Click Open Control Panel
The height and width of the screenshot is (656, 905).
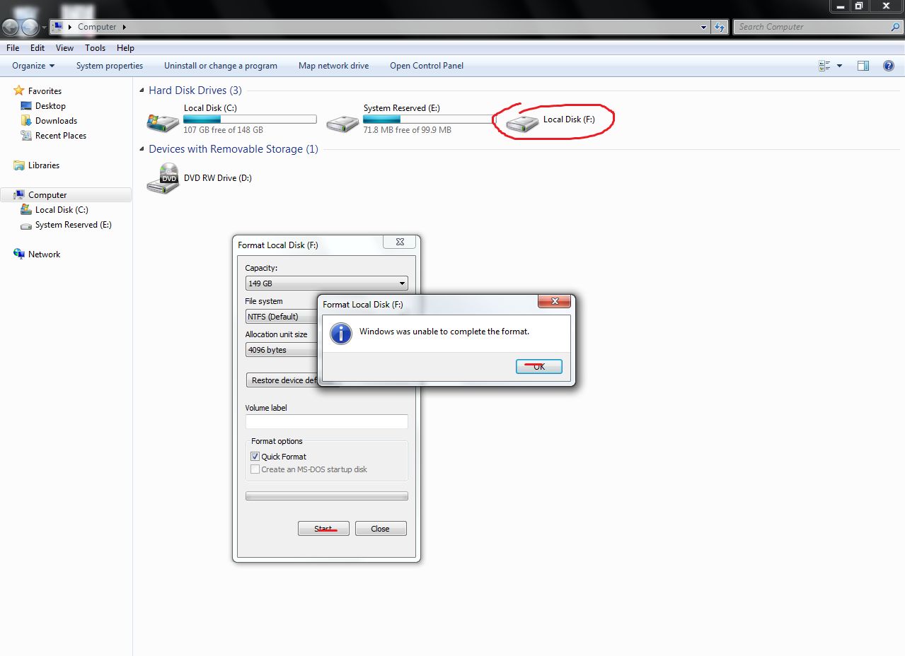pos(427,66)
